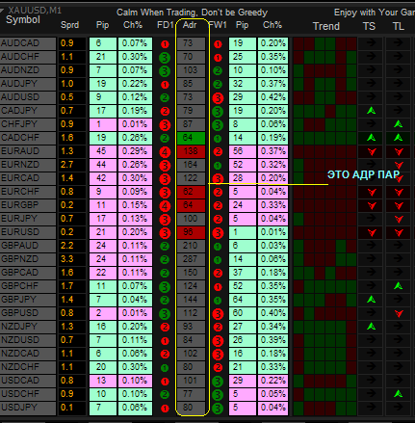The height and width of the screenshot is (423, 415).
Task: Select the GBPNZD symbol button
Action: [28, 259]
